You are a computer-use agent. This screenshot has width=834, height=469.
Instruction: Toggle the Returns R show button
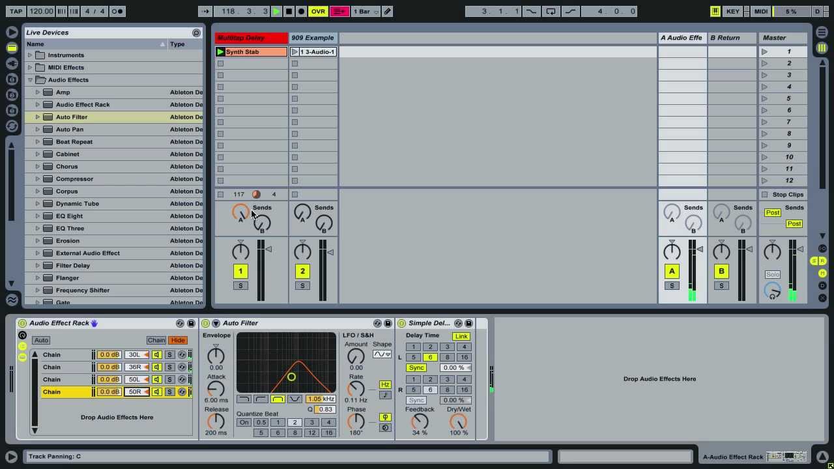coord(822,261)
